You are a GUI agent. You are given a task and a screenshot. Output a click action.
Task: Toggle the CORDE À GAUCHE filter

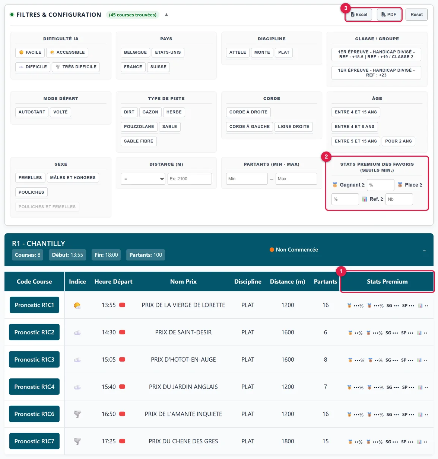[250, 127]
